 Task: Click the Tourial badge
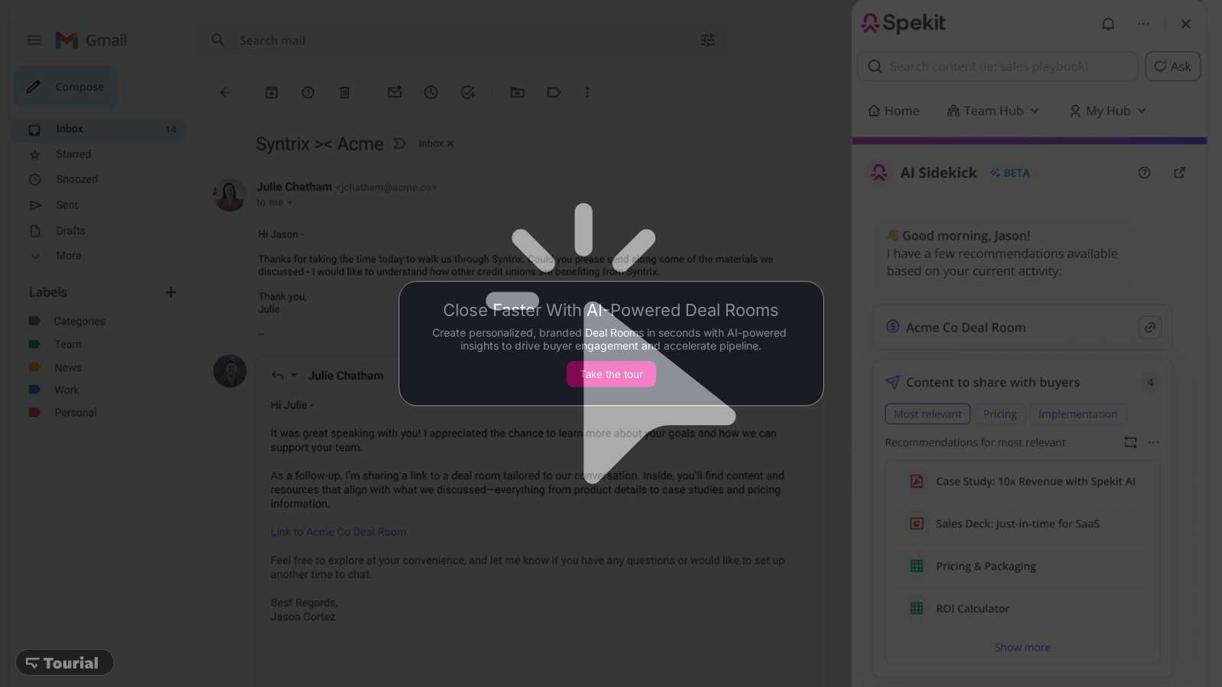click(64, 663)
